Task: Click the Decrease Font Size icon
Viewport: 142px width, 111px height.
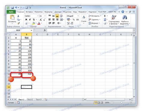Action: [44, 20]
